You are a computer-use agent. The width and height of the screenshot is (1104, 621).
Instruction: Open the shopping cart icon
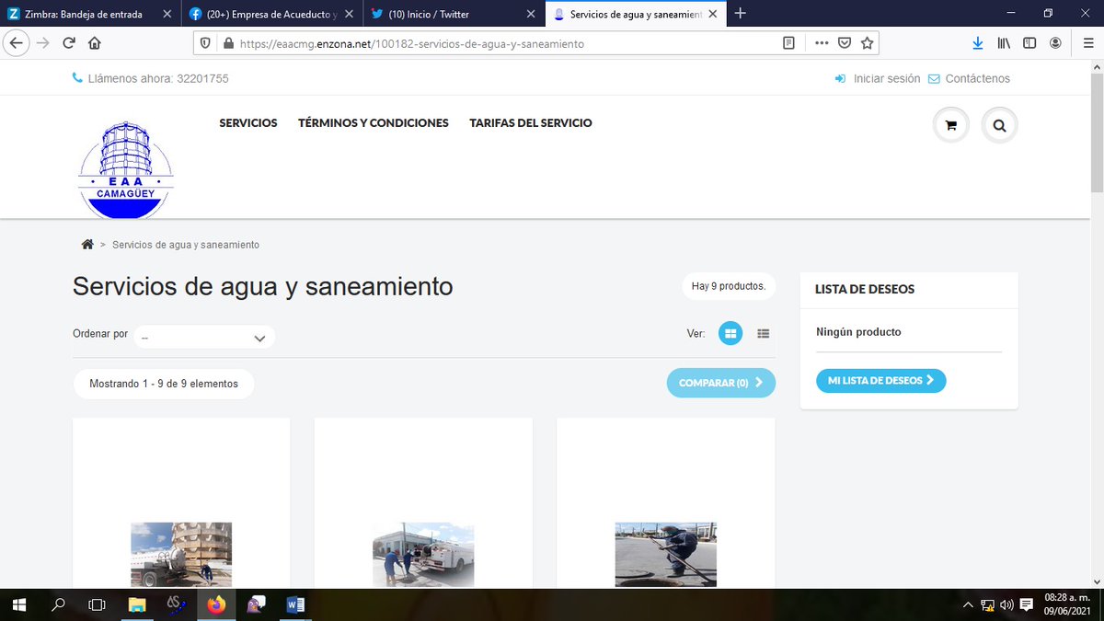pos(950,124)
